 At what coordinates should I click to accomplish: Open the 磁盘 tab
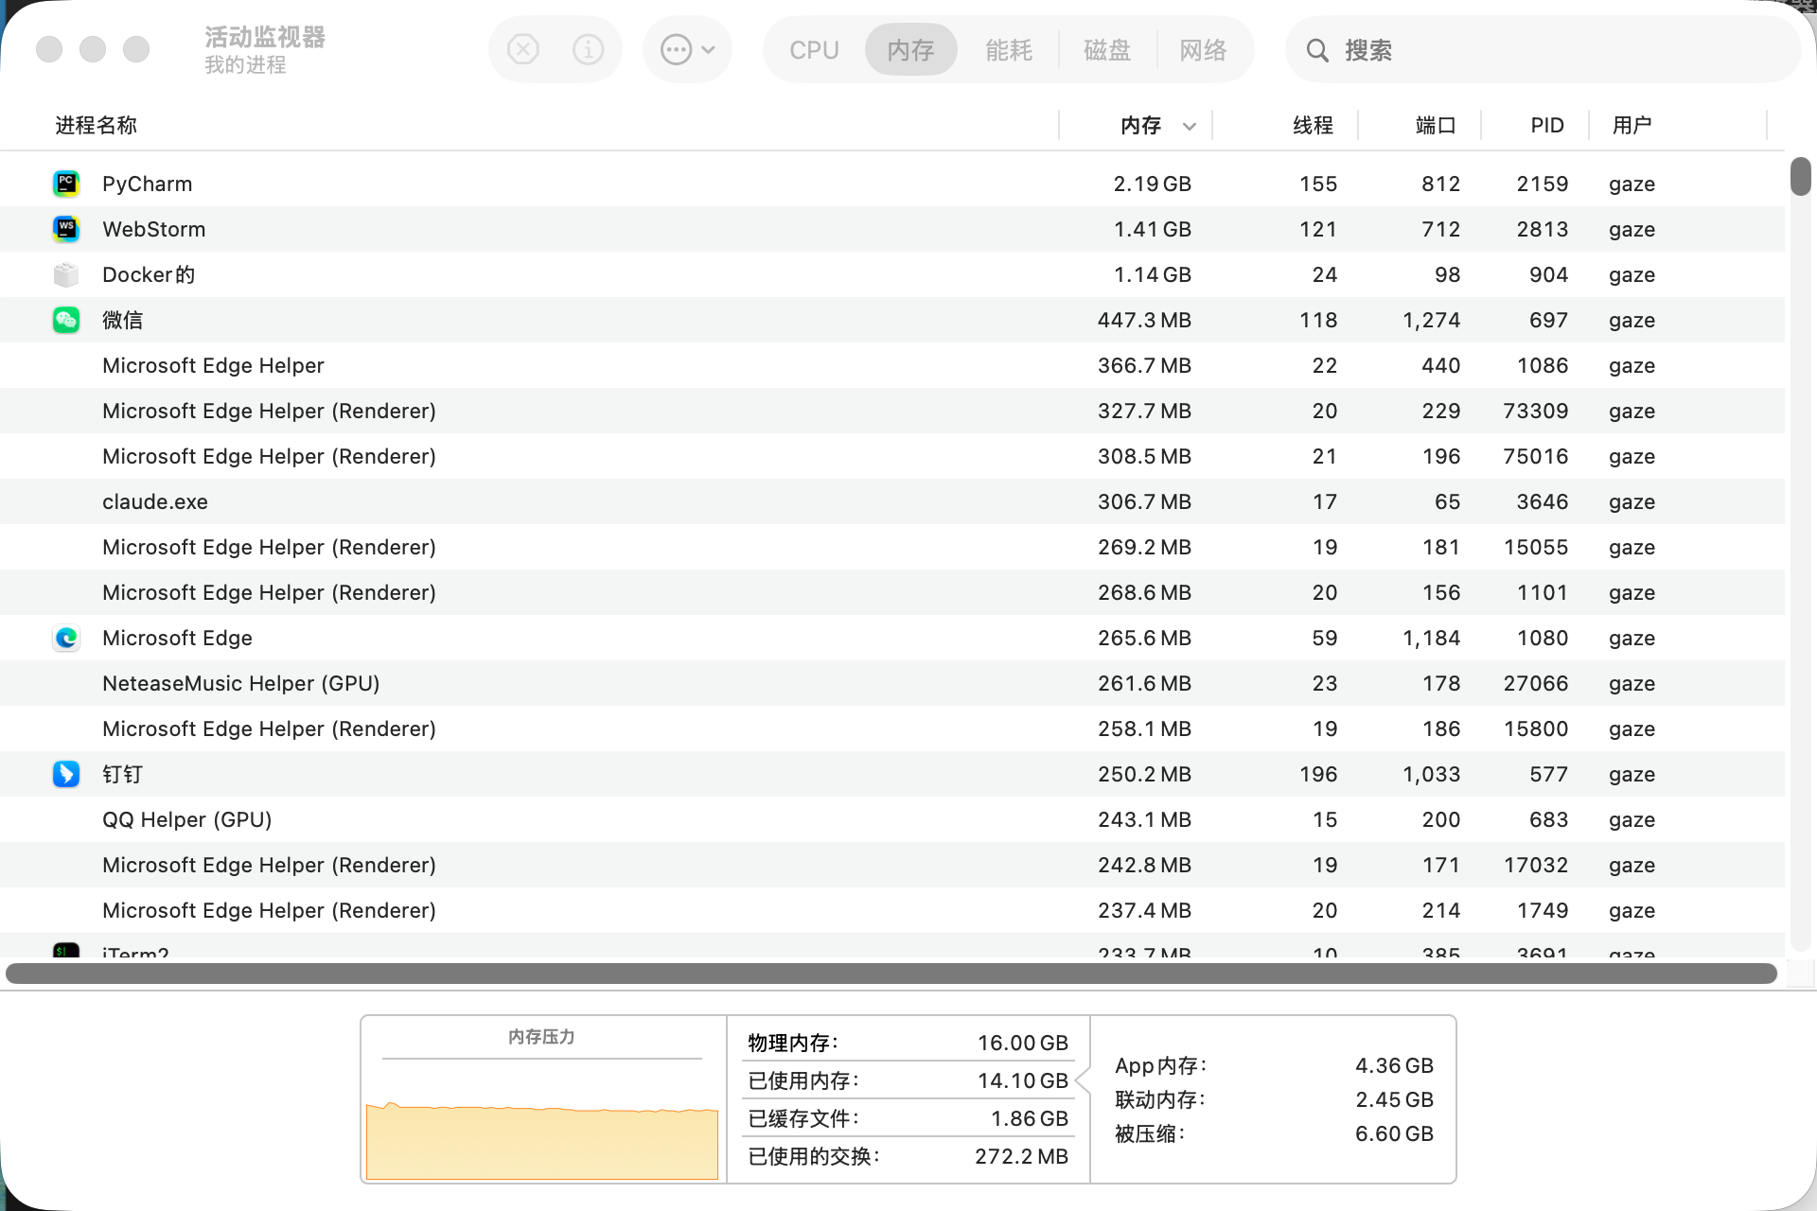point(1106,50)
